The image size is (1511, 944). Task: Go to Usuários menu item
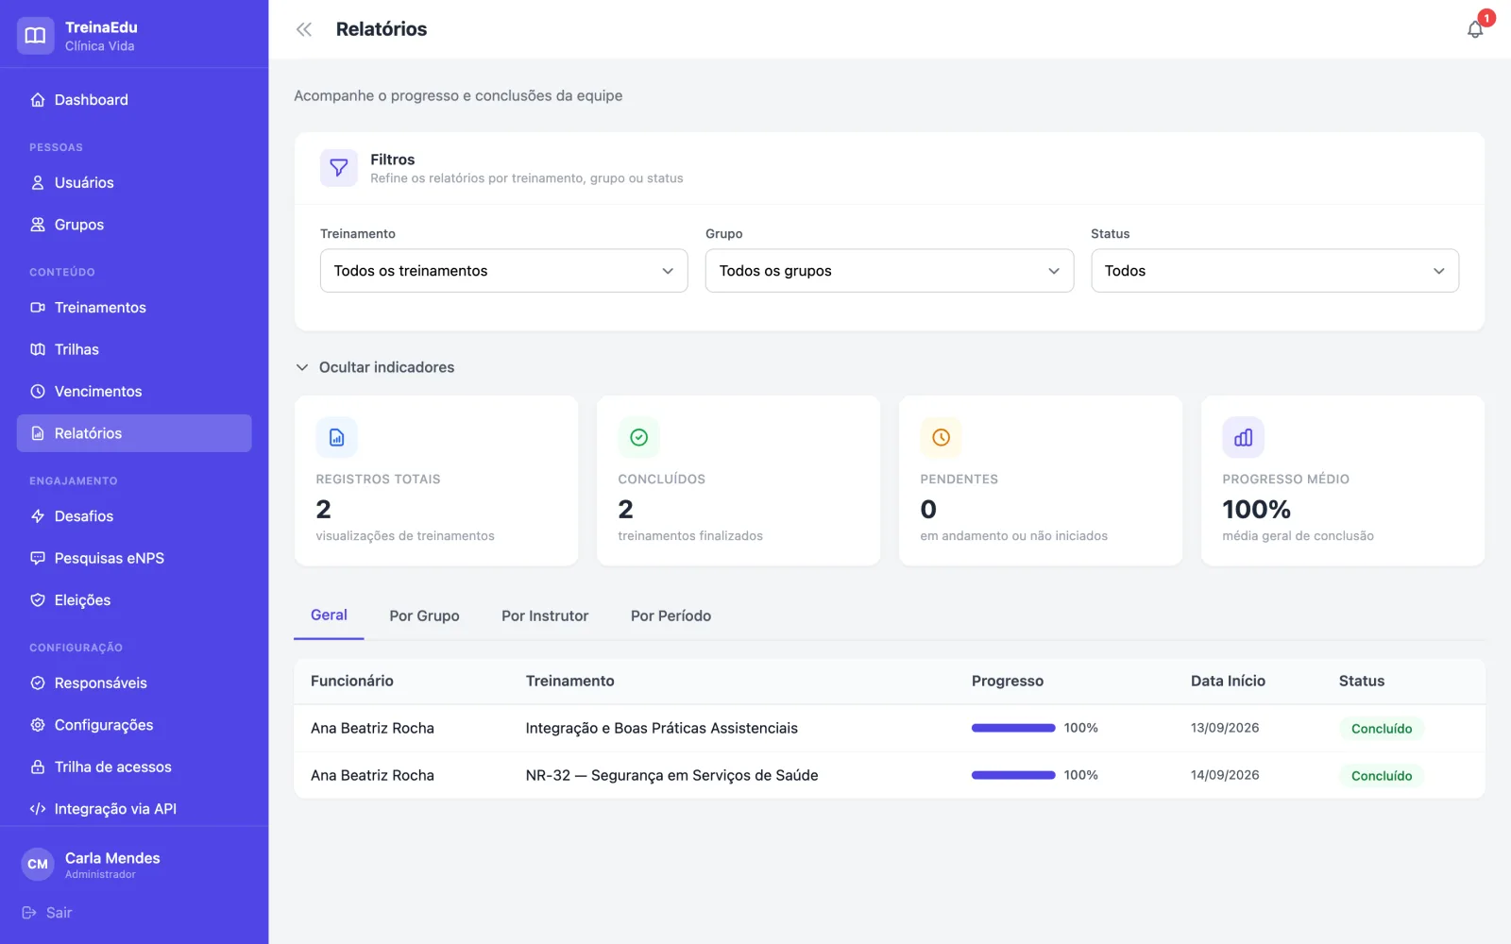134,183
